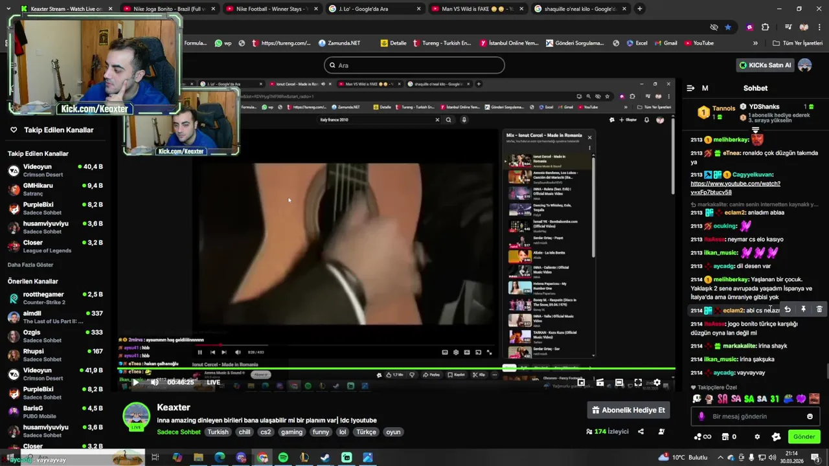Click the Turkish tag
This screenshot has width=829, height=466.
pyautogui.click(x=218, y=432)
